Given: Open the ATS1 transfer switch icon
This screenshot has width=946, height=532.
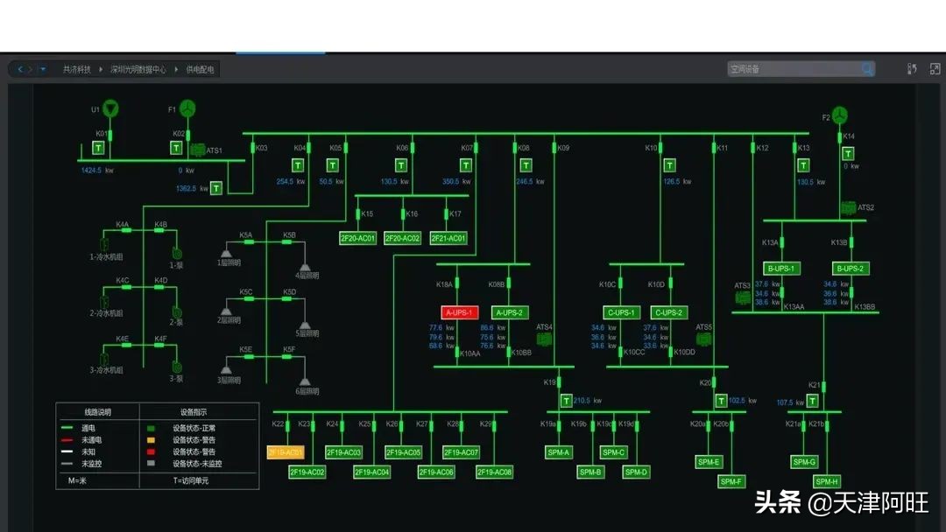Looking at the screenshot, I should (198, 150).
